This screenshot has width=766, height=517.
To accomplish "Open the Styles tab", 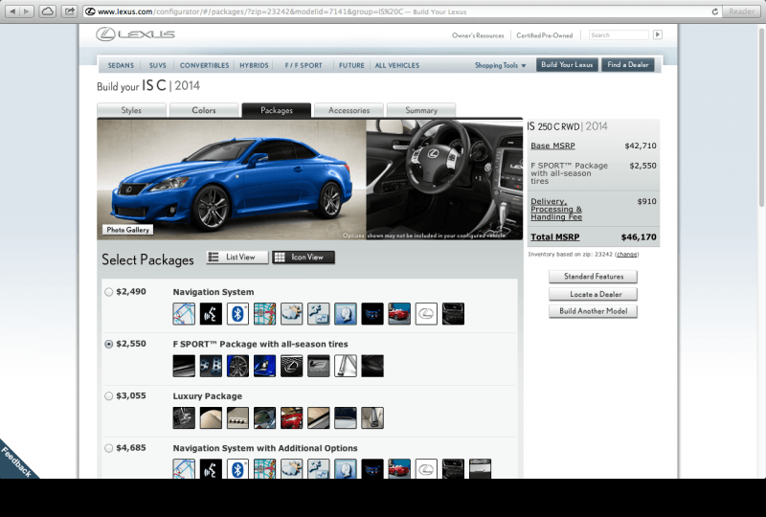I will click(x=131, y=110).
